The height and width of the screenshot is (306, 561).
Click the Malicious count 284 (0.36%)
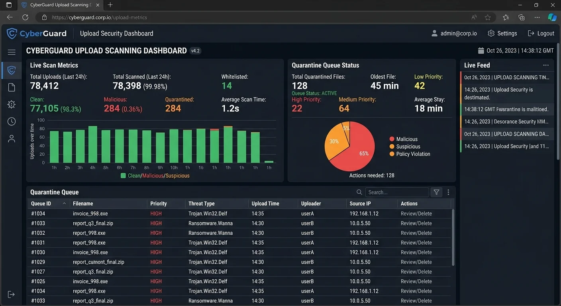tap(123, 108)
